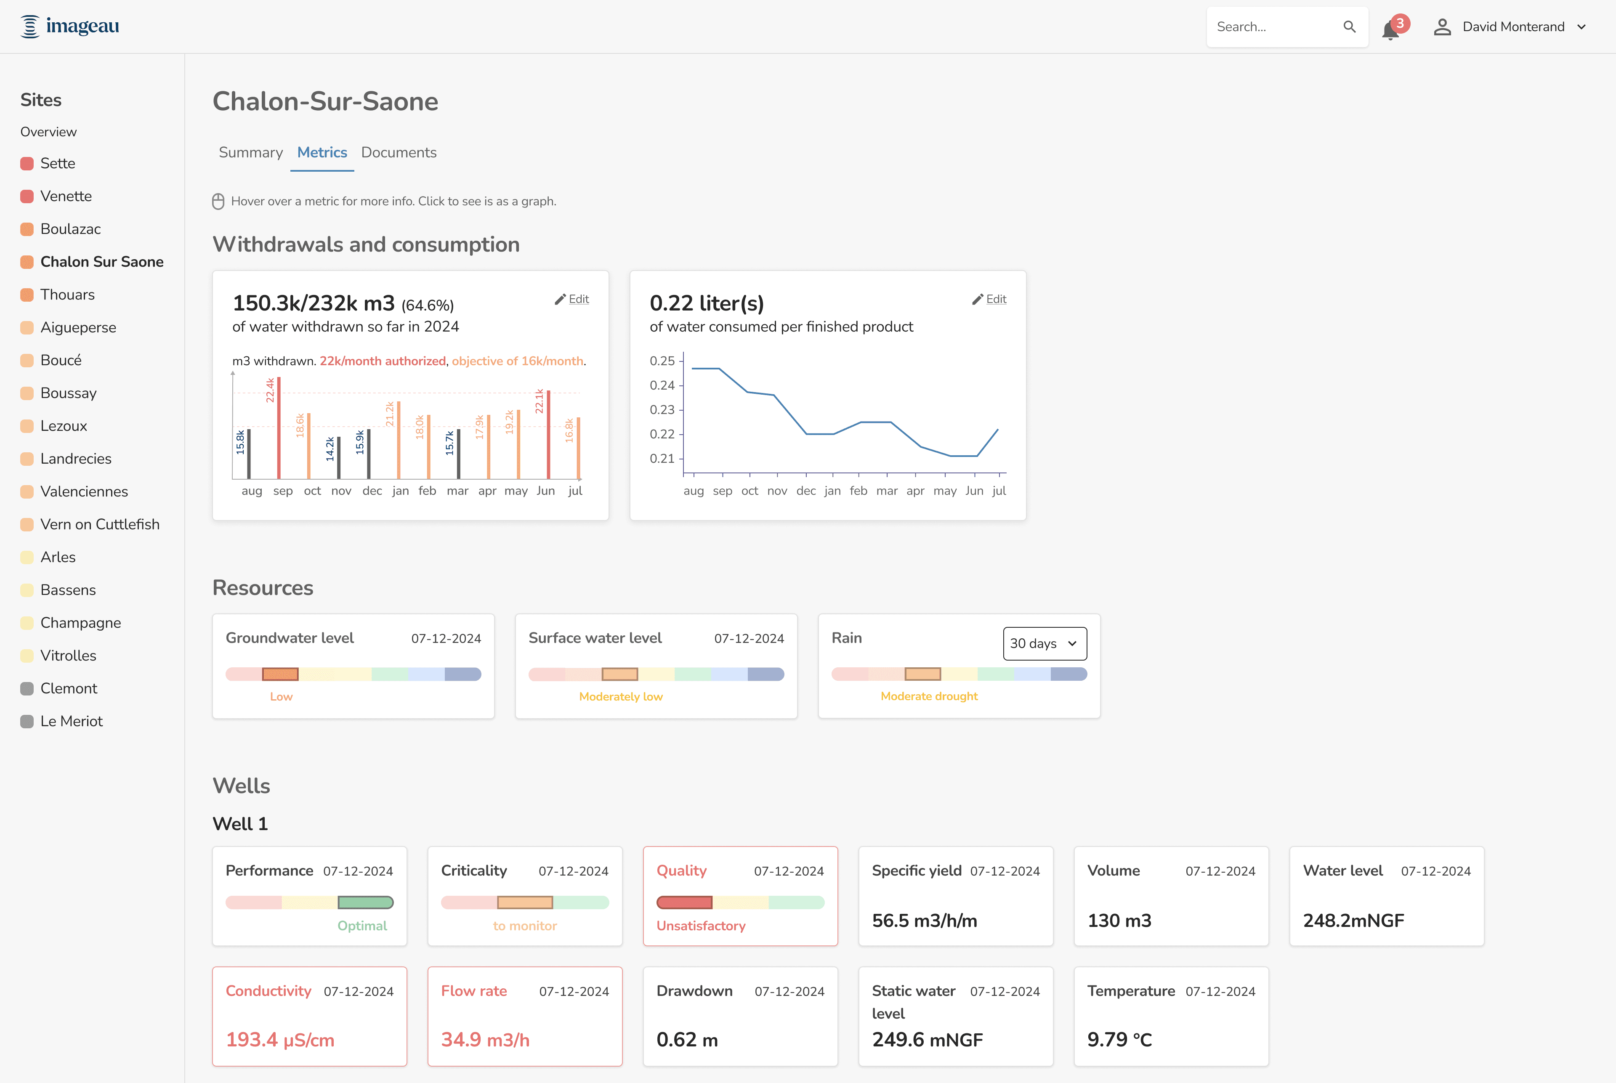Click the orange status square beside Thouars
Viewport: 1616px width, 1083px height.
27,295
